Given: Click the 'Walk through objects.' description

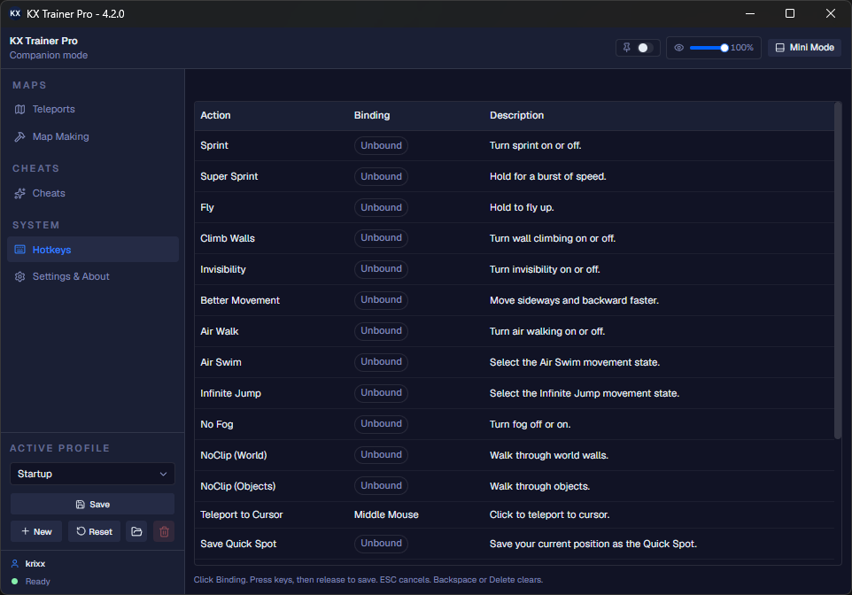Looking at the screenshot, I should pyautogui.click(x=539, y=486).
